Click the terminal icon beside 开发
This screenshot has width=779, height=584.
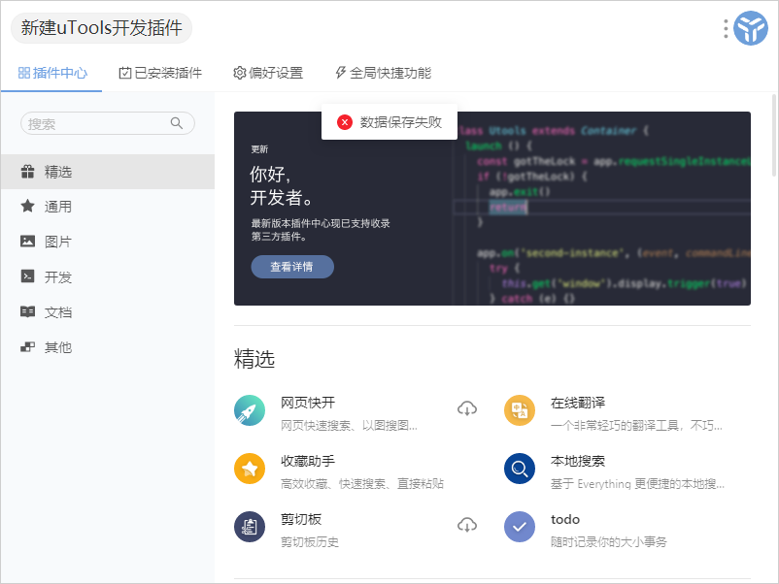tap(28, 276)
